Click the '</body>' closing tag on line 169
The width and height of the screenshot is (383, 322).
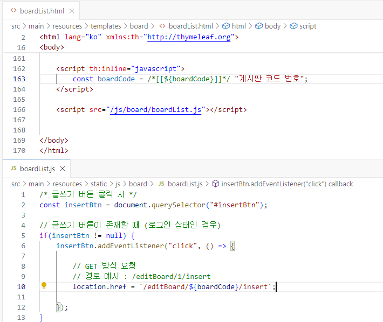pyautogui.click(x=54, y=141)
